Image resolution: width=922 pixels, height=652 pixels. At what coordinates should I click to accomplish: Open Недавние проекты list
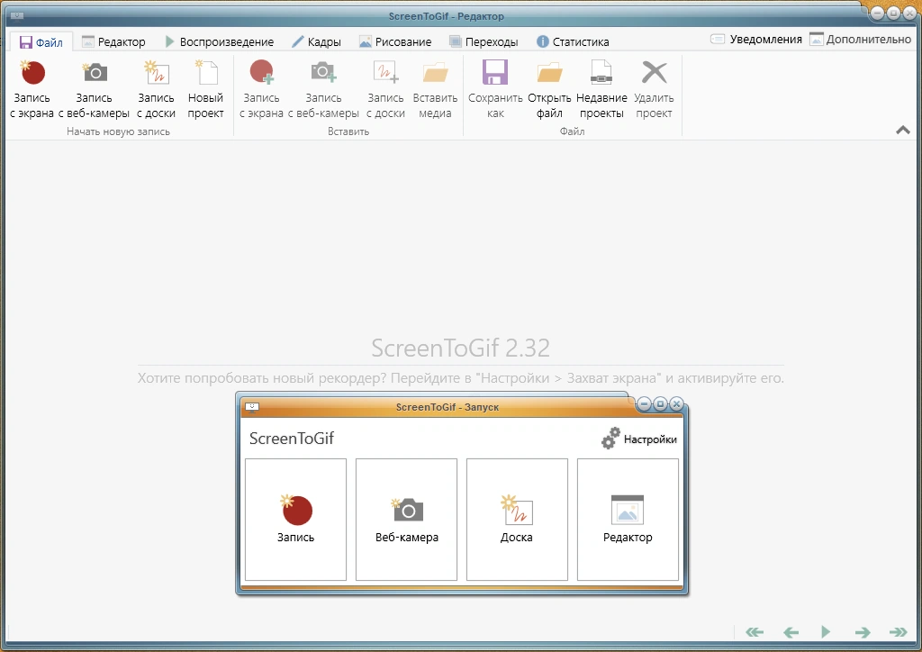(601, 89)
